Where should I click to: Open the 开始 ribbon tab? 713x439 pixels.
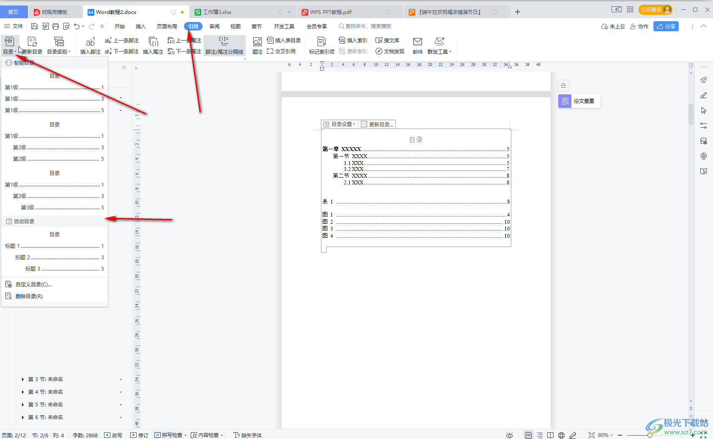tap(120, 26)
